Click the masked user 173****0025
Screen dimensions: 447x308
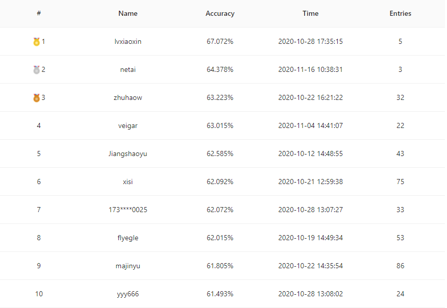pos(128,210)
